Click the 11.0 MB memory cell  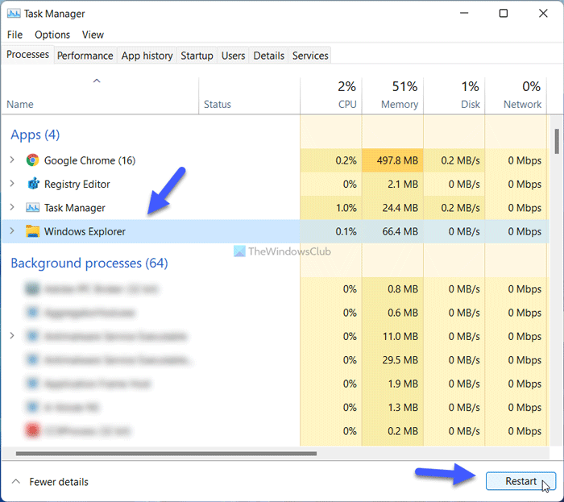click(392, 336)
